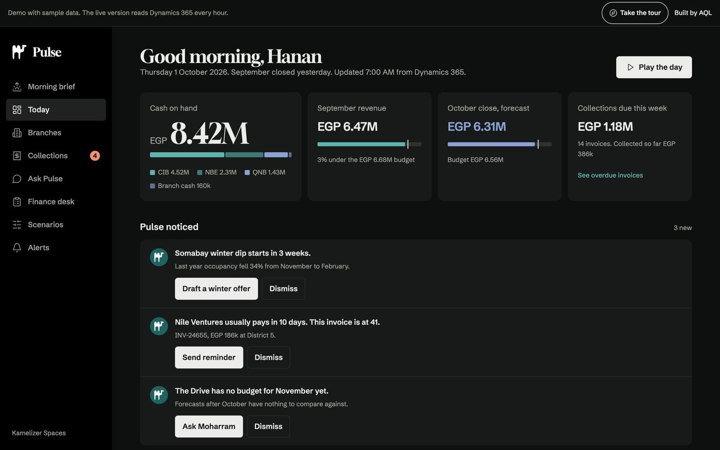Viewport: 720px width, 450px height.
Task: Send reminder for Nile Ventures invoice
Action: (209, 357)
